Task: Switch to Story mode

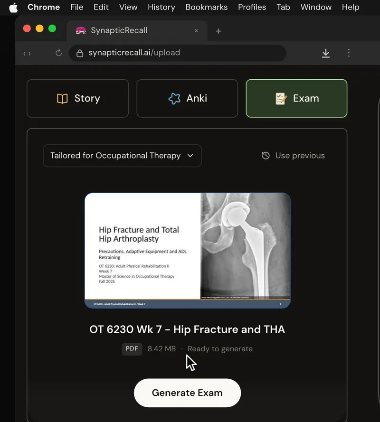Action: click(78, 98)
